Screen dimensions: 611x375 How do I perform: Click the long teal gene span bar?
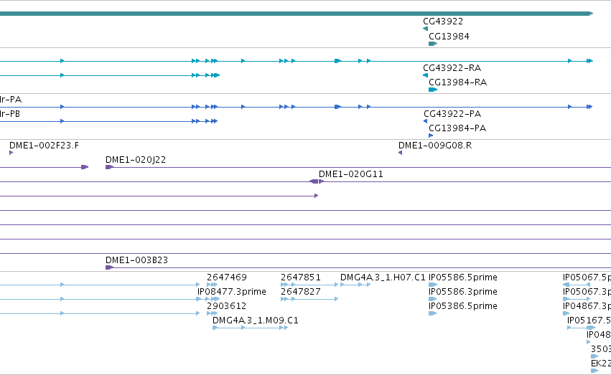tap(296, 14)
